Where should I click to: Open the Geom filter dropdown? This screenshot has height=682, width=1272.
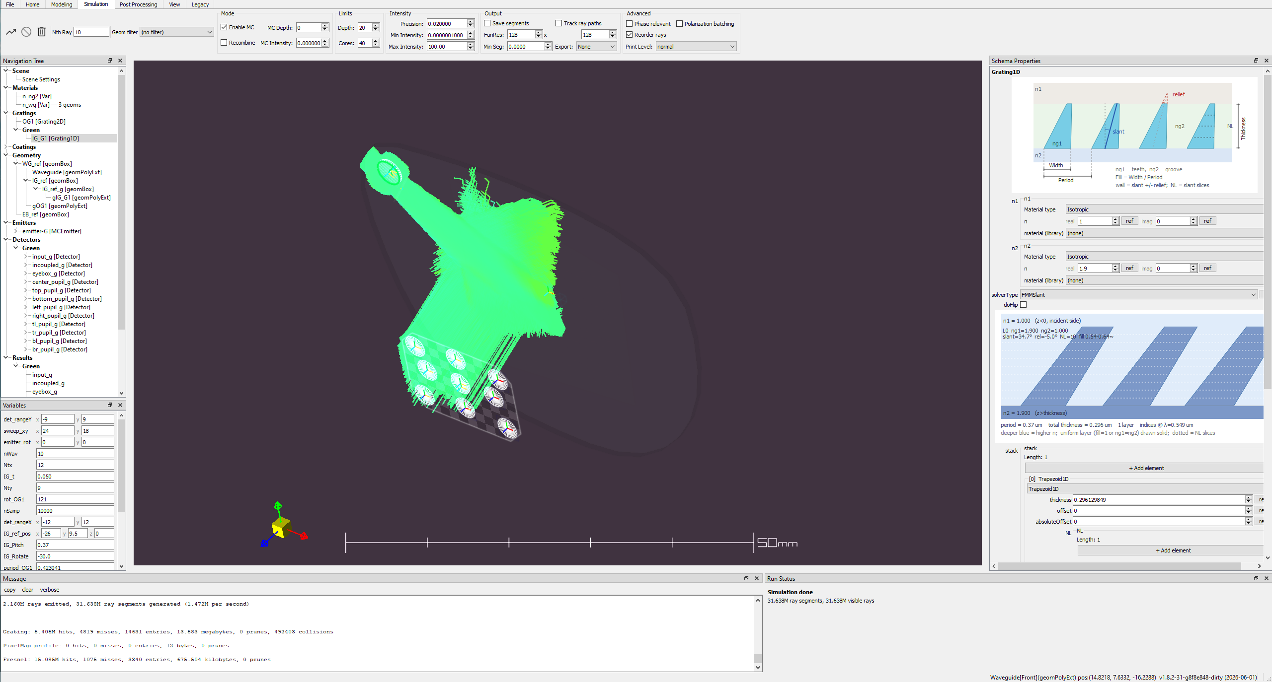coord(176,32)
